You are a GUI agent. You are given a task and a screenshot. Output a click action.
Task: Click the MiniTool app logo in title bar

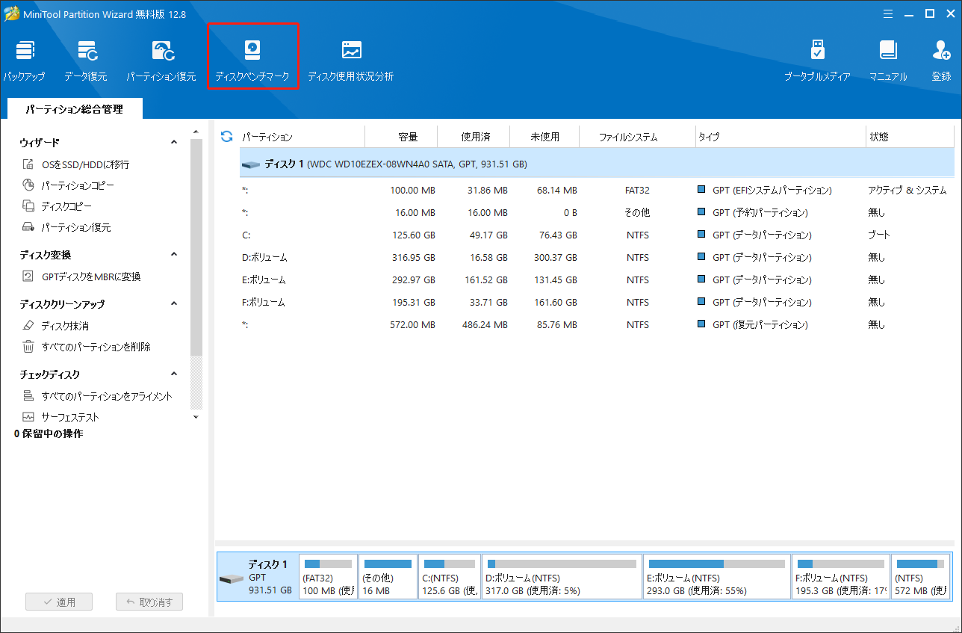(12, 13)
